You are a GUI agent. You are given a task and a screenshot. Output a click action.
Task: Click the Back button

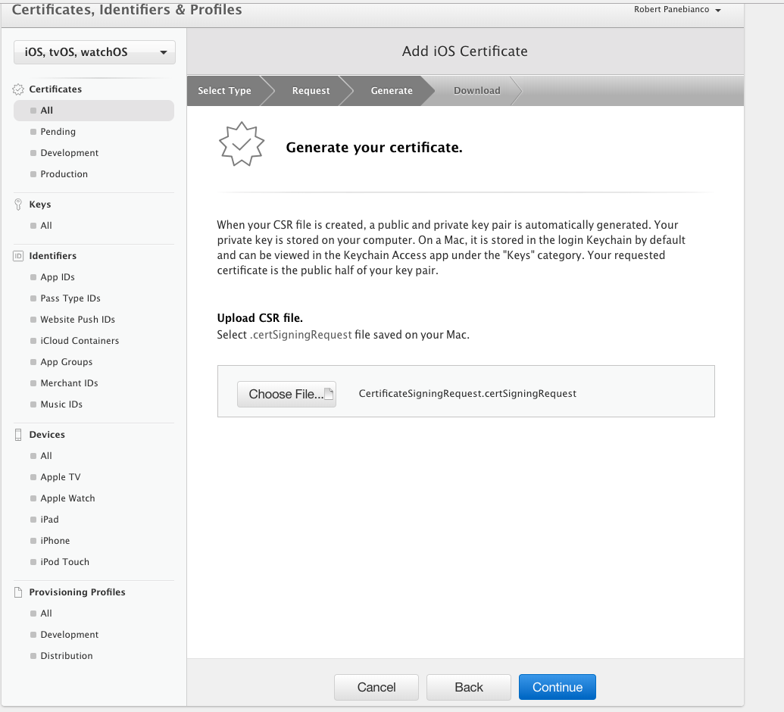point(468,687)
